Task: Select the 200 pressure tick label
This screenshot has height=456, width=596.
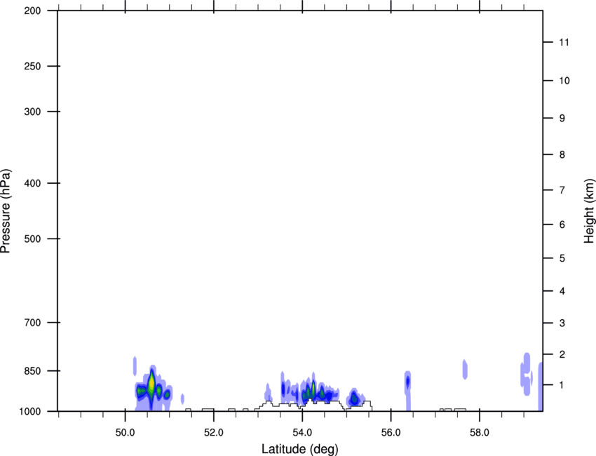Action: click(x=32, y=11)
